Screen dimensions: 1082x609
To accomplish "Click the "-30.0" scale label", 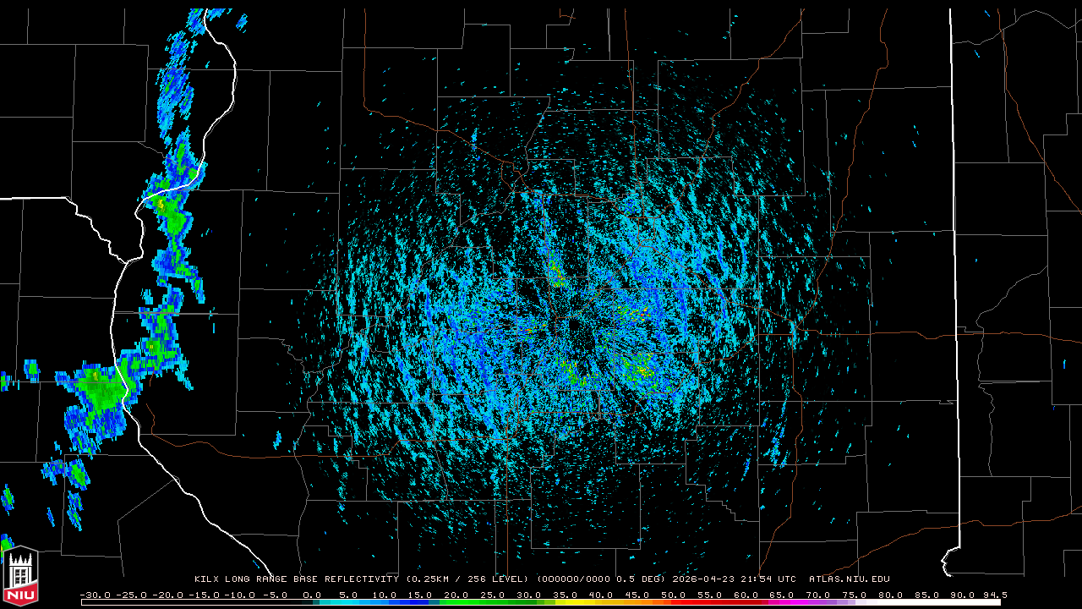I will 96,595.
